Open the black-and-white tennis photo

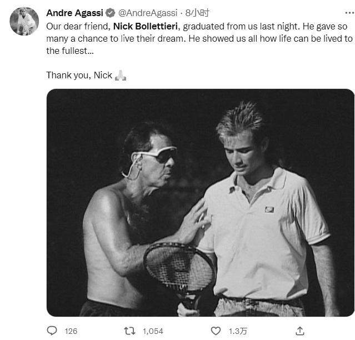pyautogui.click(x=200, y=203)
